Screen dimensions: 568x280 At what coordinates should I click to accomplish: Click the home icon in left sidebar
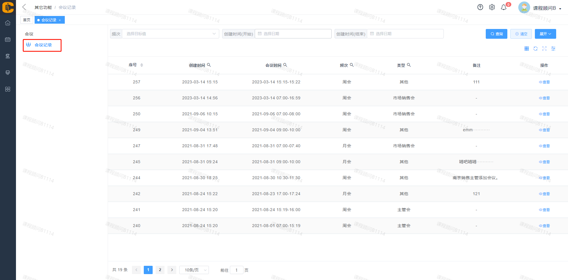8,23
